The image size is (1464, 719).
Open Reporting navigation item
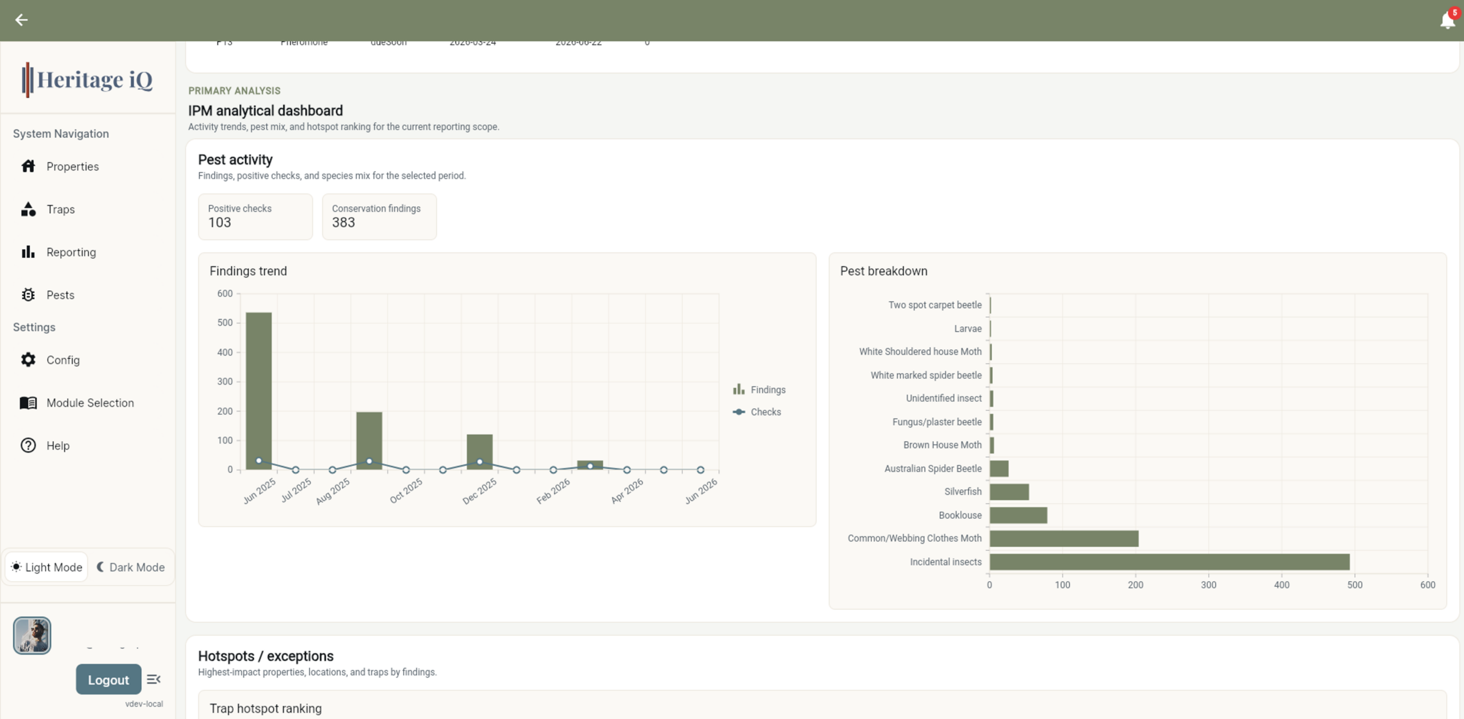pos(87,252)
